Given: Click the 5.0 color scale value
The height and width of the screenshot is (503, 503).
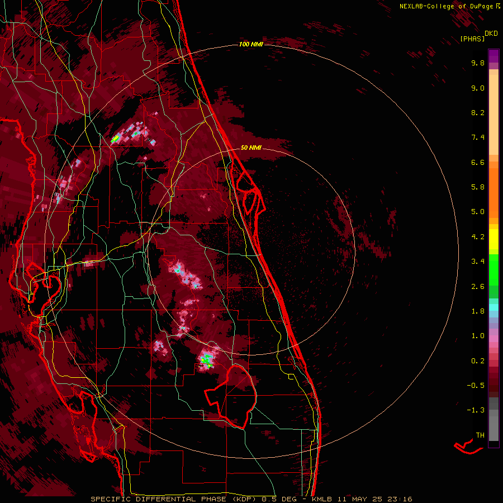Looking at the screenshot, I should 478,212.
